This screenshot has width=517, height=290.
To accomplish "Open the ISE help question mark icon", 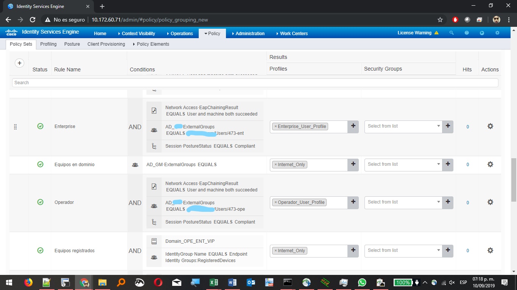I will coord(467,33).
